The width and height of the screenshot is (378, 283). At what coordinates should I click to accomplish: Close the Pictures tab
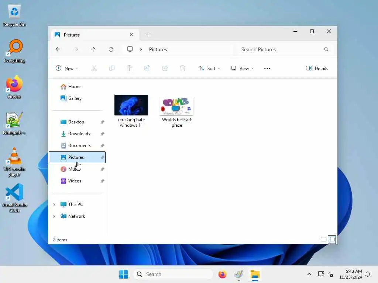coord(132,35)
